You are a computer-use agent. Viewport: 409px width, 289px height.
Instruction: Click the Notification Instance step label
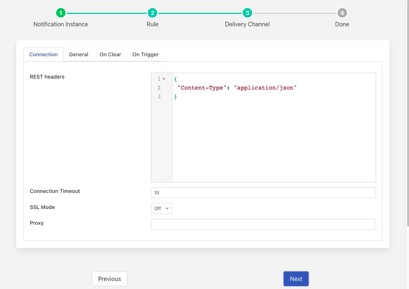60,24
